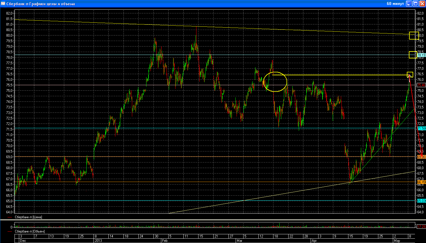Image resolution: width=426 pixels, height=243 pixels.
Task: Click the Feb month on time axis
Action: click(165, 241)
